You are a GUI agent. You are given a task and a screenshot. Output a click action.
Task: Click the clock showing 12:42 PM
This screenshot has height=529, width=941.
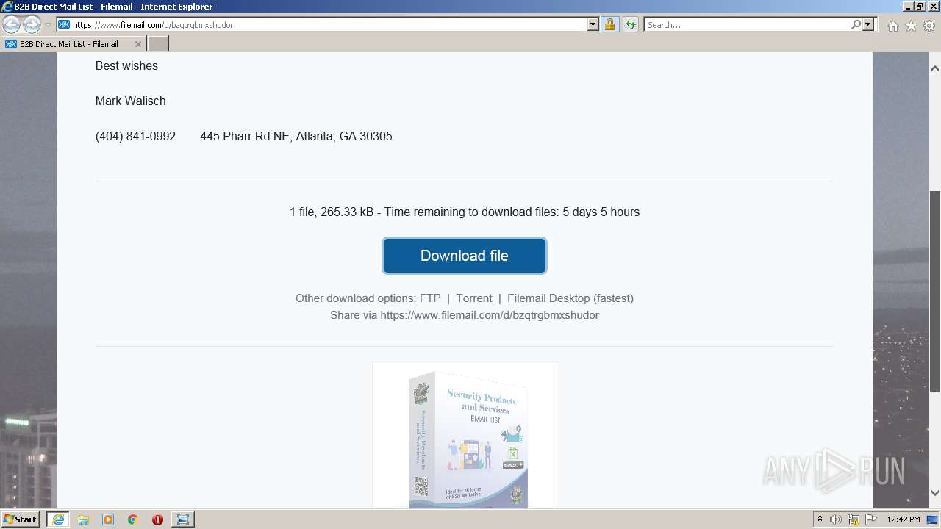[904, 519]
